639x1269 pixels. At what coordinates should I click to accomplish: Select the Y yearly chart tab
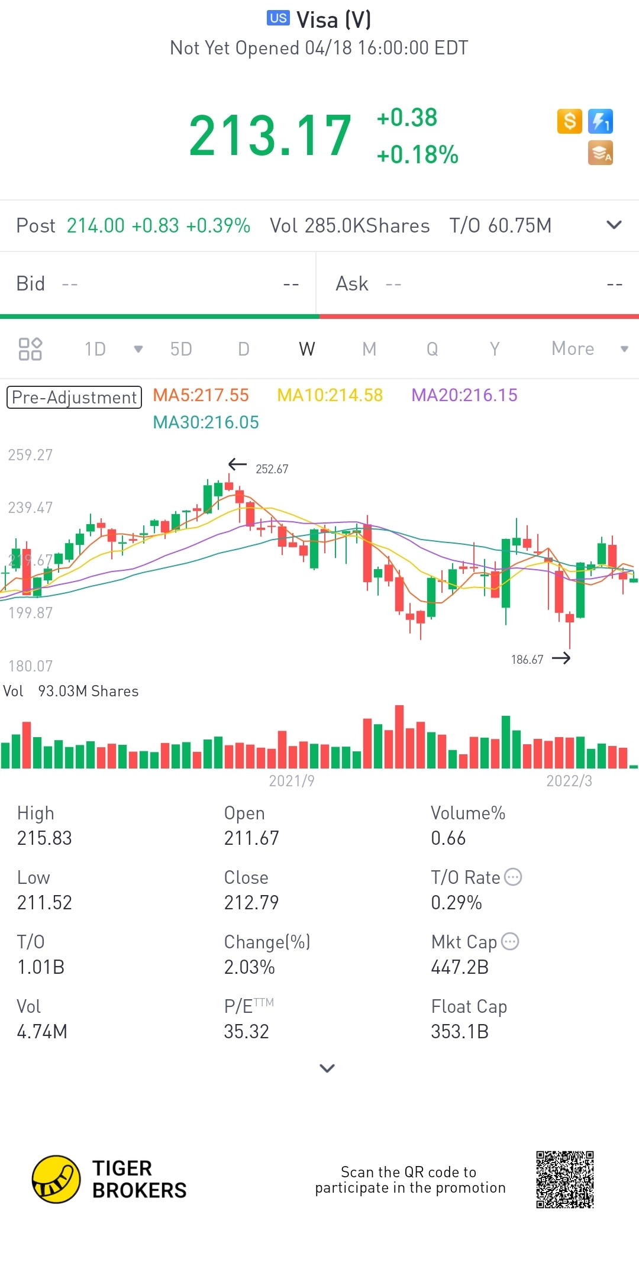[495, 349]
